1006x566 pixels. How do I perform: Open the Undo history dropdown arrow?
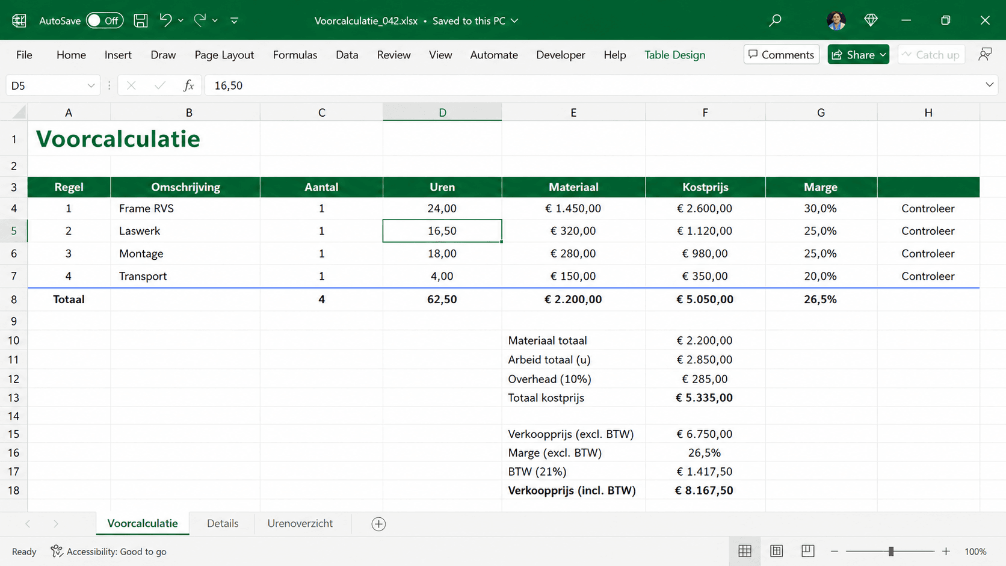click(x=181, y=20)
